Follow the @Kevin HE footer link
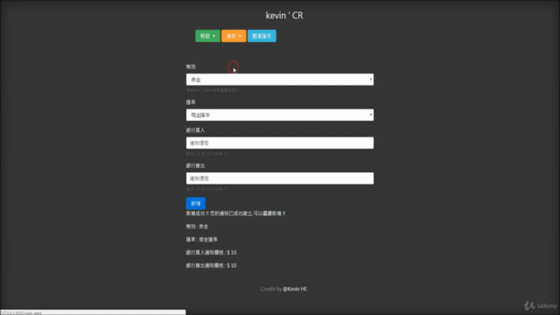560x315 pixels. [295, 289]
